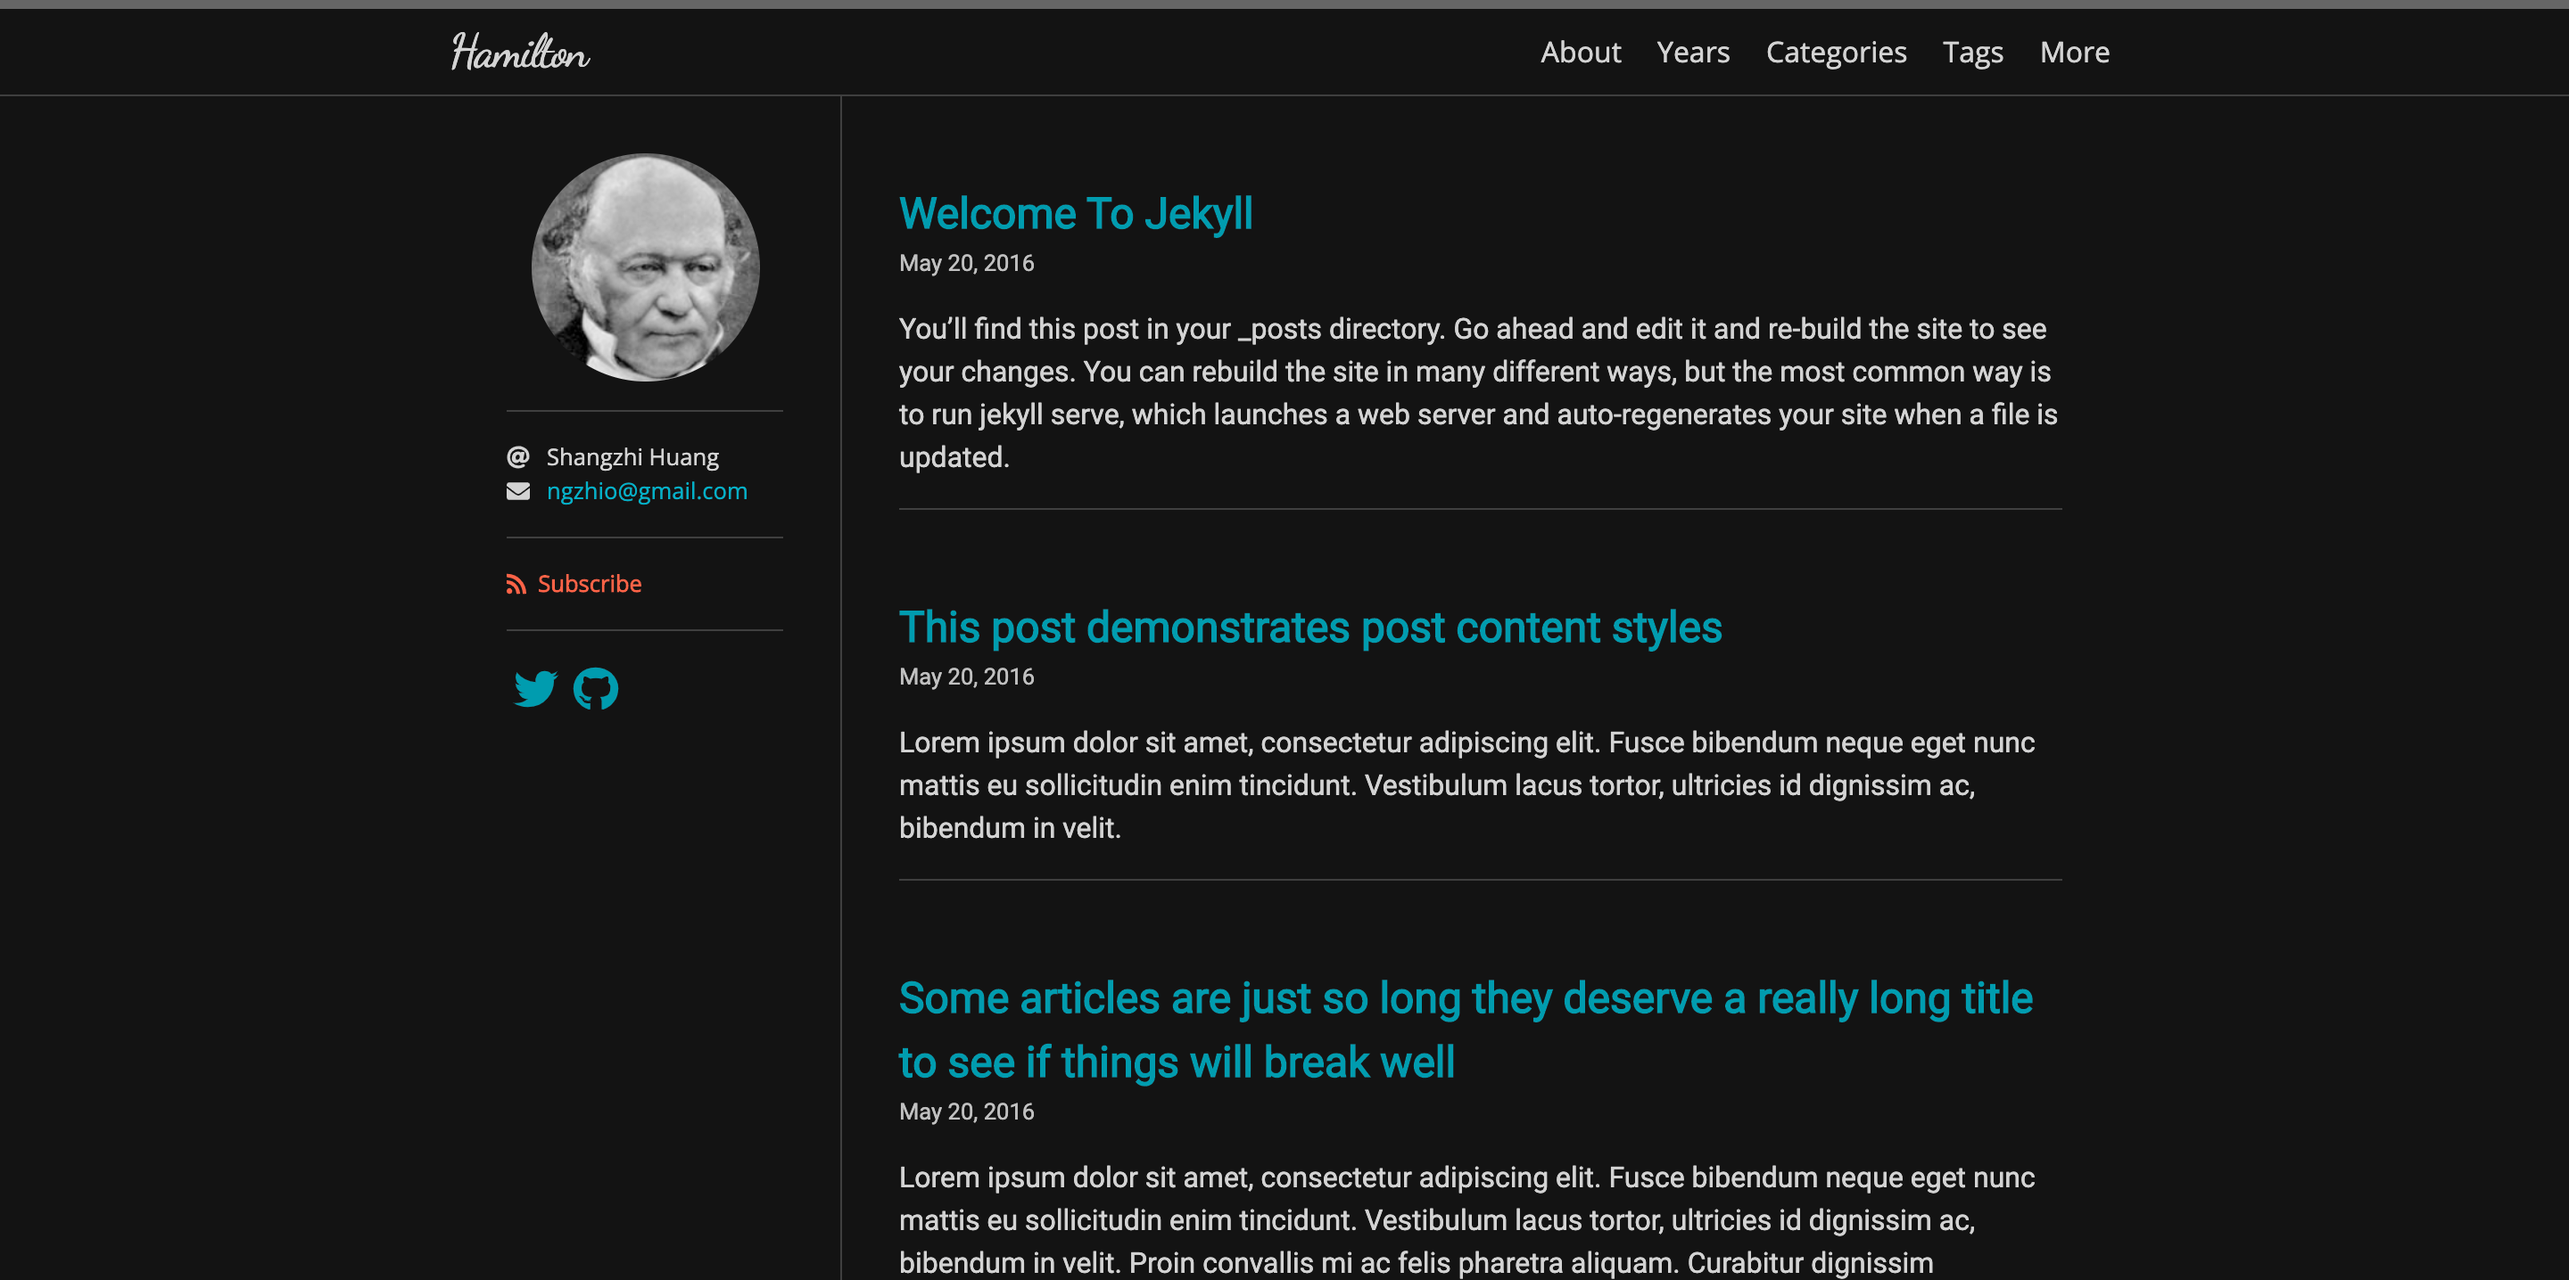Click the Welcome To Jekyll excerpt paragraph
Screen dimensions: 2569x1280
[1476, 393]
